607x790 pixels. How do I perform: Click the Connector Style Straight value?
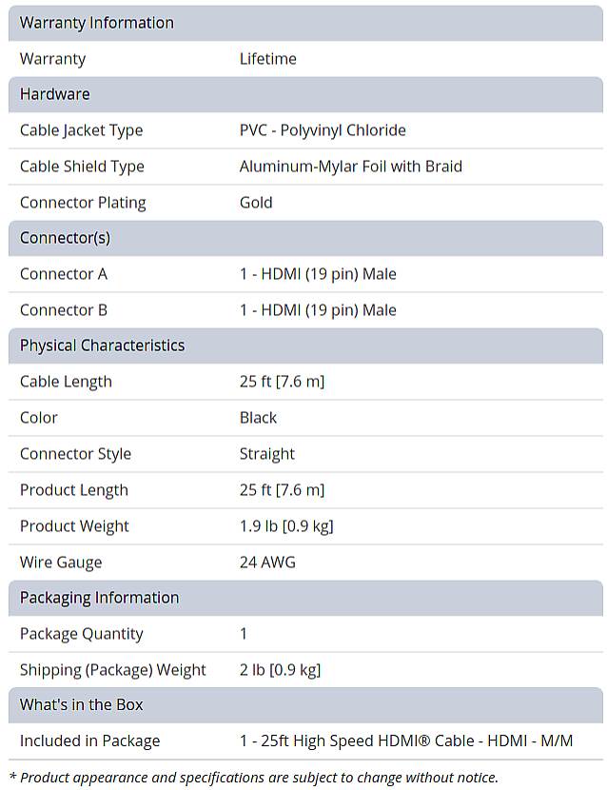pos(267,454)
